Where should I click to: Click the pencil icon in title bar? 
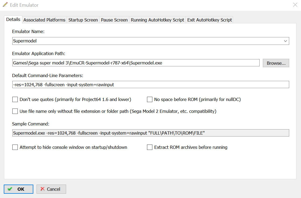click(x=5, y=5)
